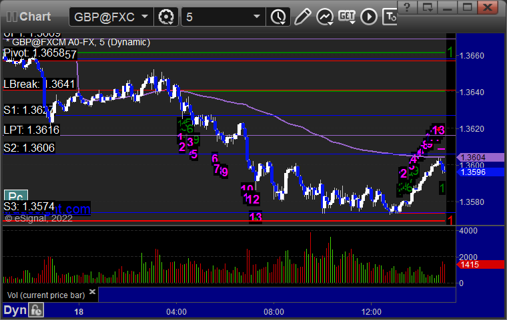Maximize the chart window
The image size is (507, 320).
(x=467, y=7)
